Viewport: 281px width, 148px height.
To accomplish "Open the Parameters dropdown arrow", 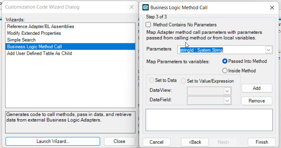I will coord(268,50).
